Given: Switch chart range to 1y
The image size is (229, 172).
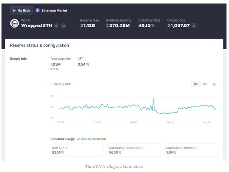Looking at the screenshot, I should coord(214,84).
